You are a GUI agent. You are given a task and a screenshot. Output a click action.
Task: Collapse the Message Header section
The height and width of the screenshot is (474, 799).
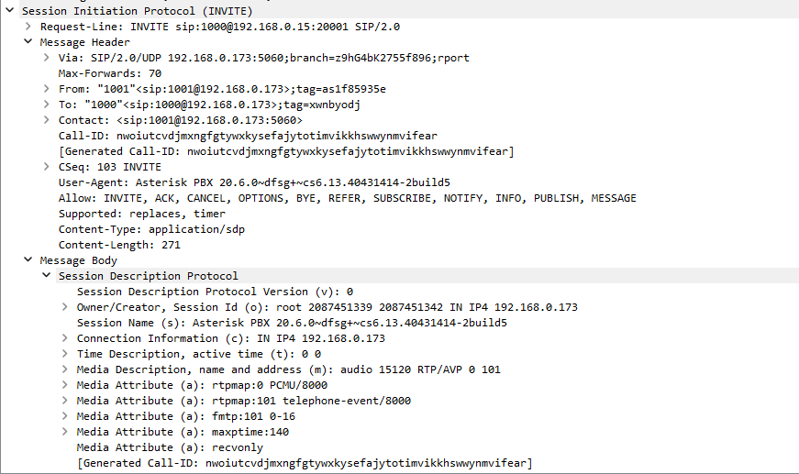click(x=28, y=41)
